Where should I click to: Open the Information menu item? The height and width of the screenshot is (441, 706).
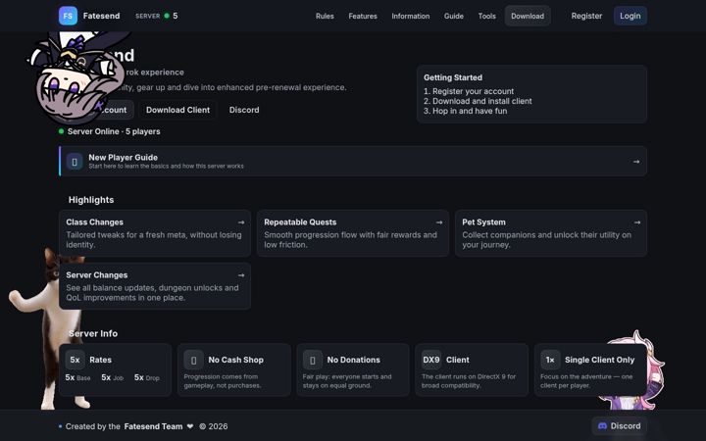point(411,16)
